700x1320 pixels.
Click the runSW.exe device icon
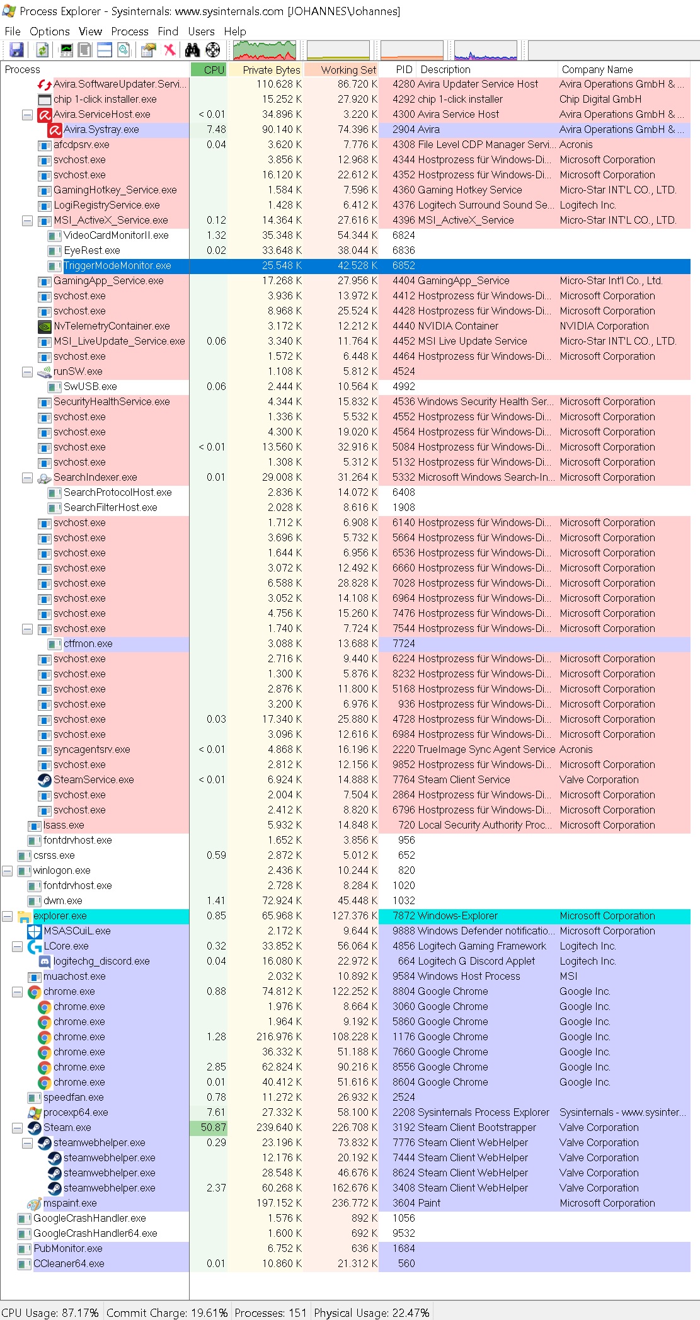(45, 372)
